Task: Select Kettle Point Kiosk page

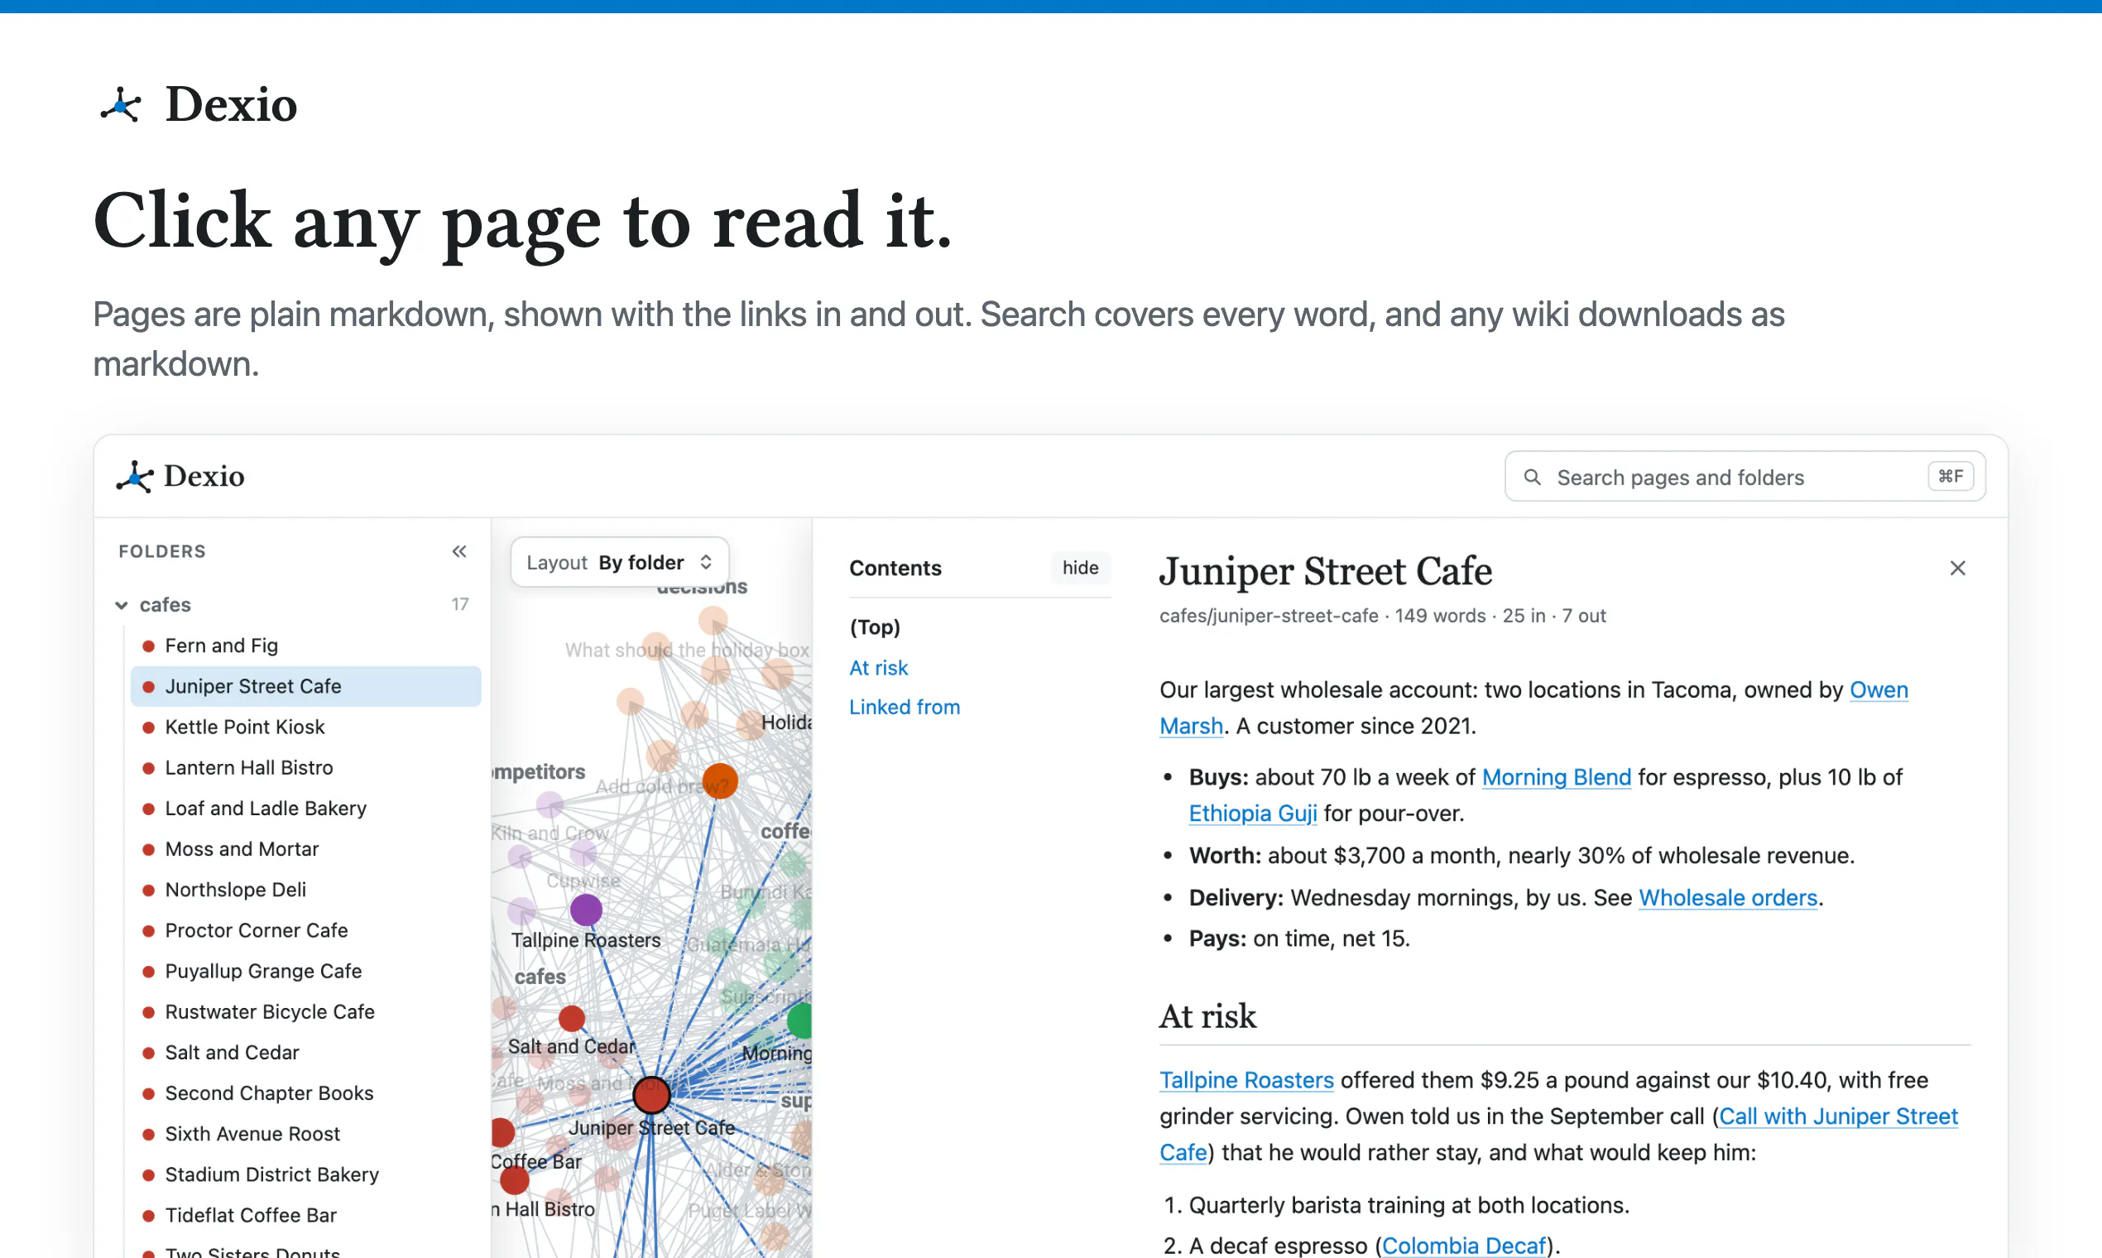Action: (305, 727)
